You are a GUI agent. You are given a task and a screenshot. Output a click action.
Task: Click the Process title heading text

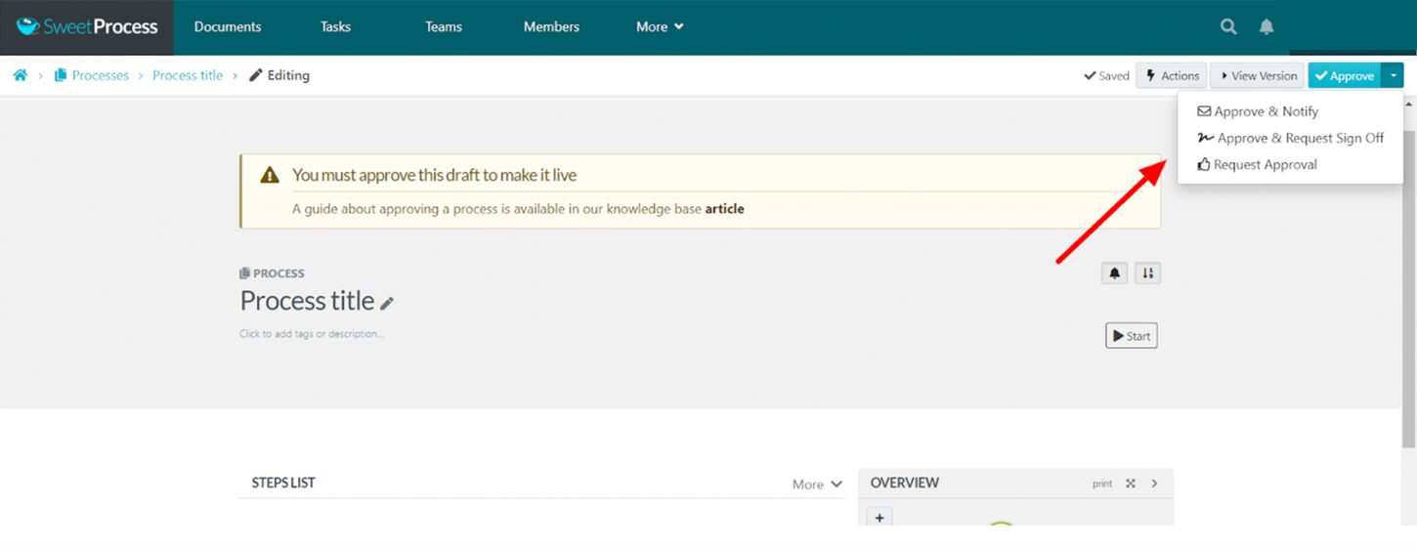pos(307,301)
